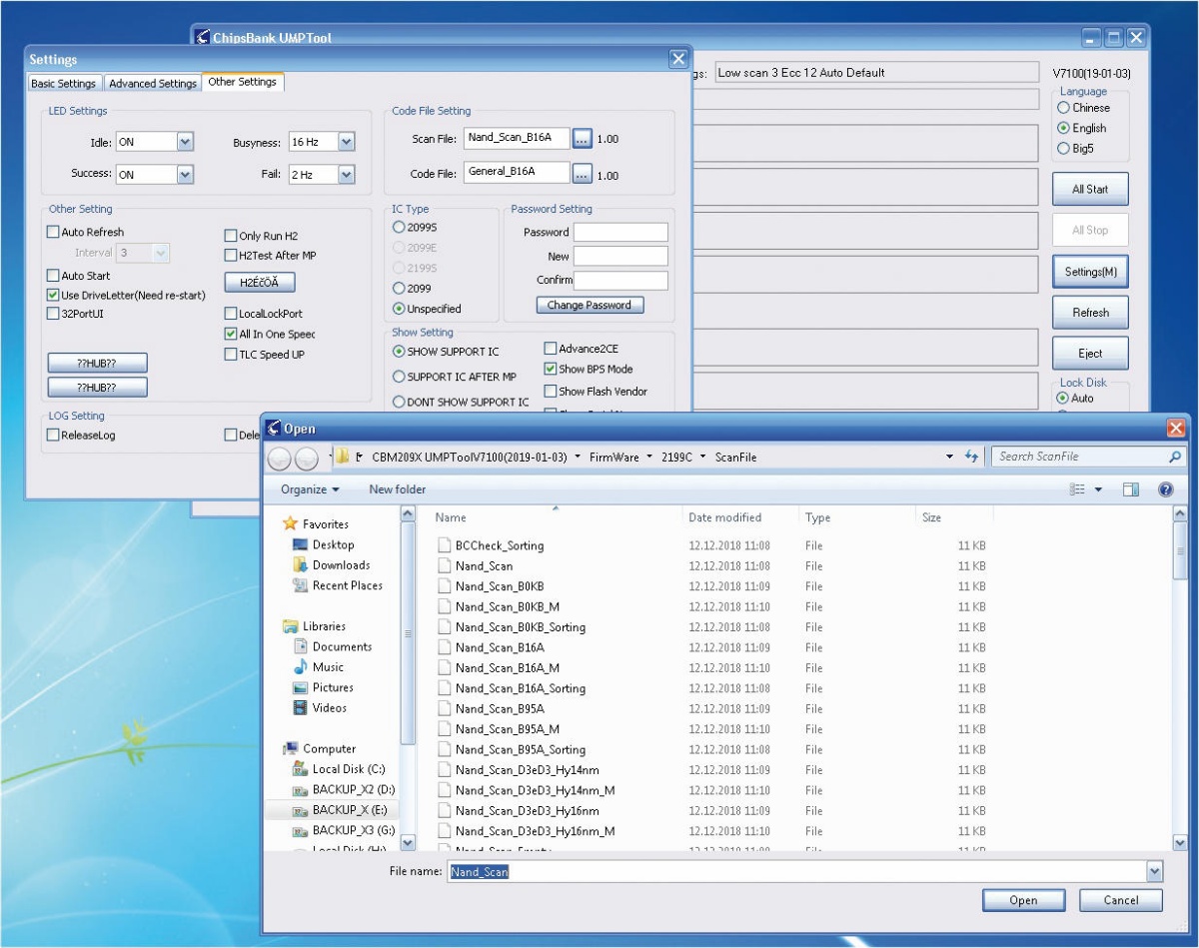This screenshot has height=948, width=1199.
Task: Click the Music library icon
Action: [300, 667]
